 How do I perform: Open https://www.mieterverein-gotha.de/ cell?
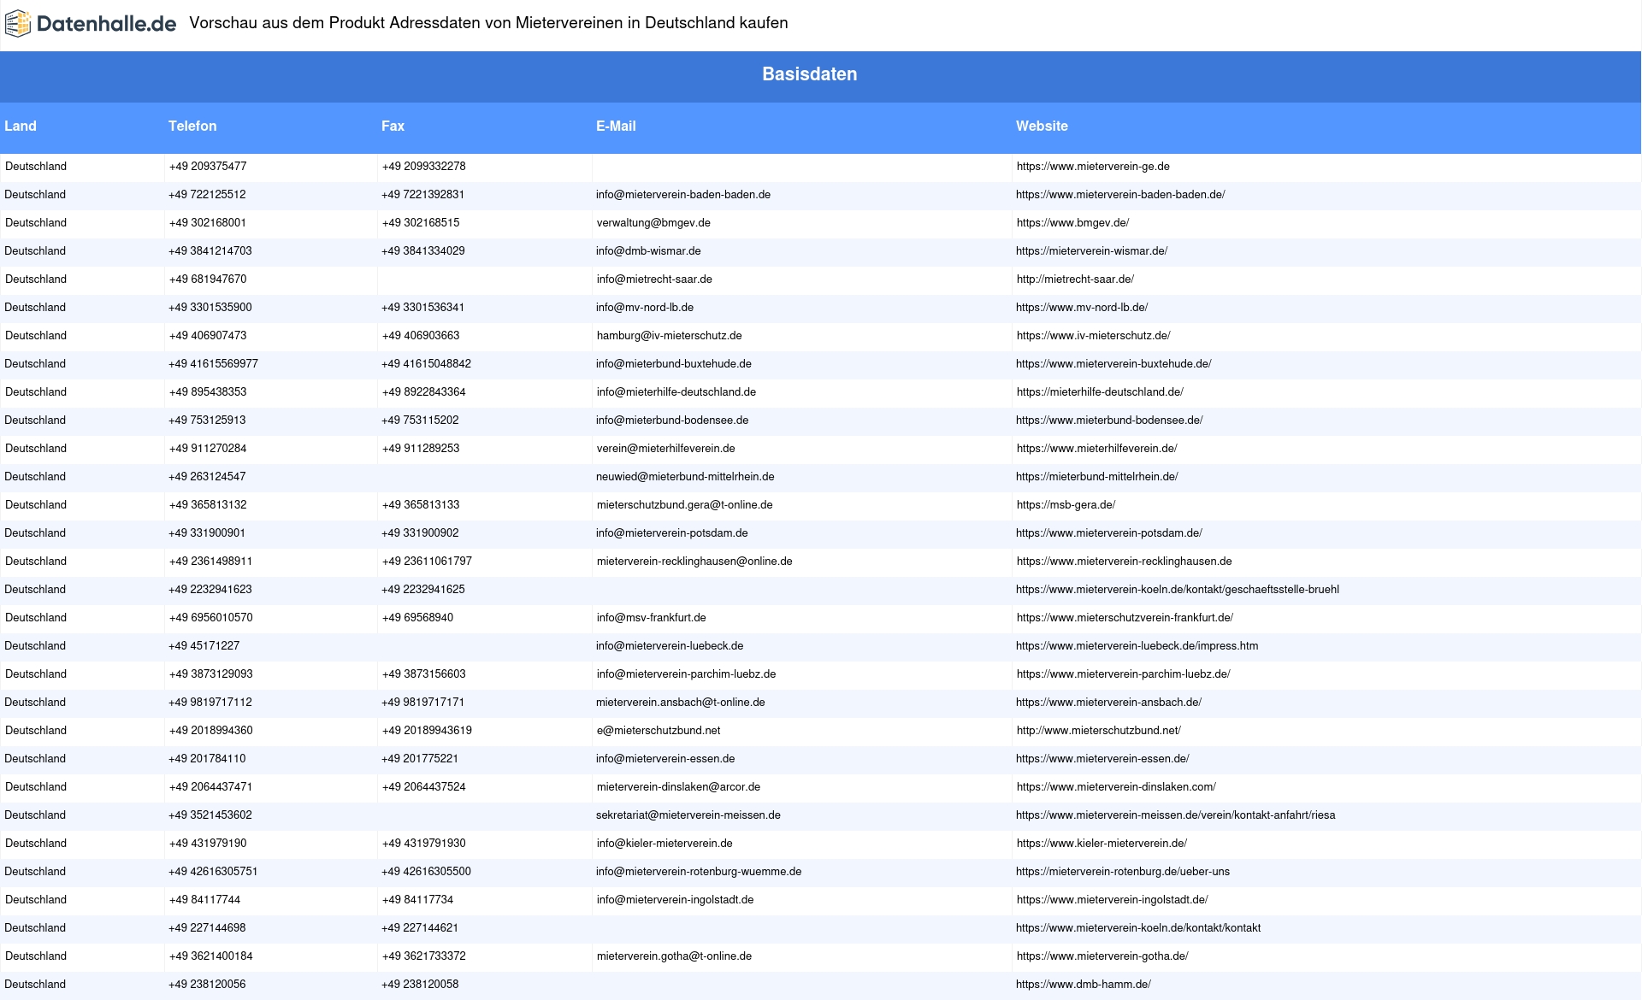click(1102, 956)
